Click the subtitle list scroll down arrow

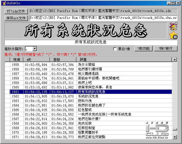pyautogui.click(x=175, y=137)
